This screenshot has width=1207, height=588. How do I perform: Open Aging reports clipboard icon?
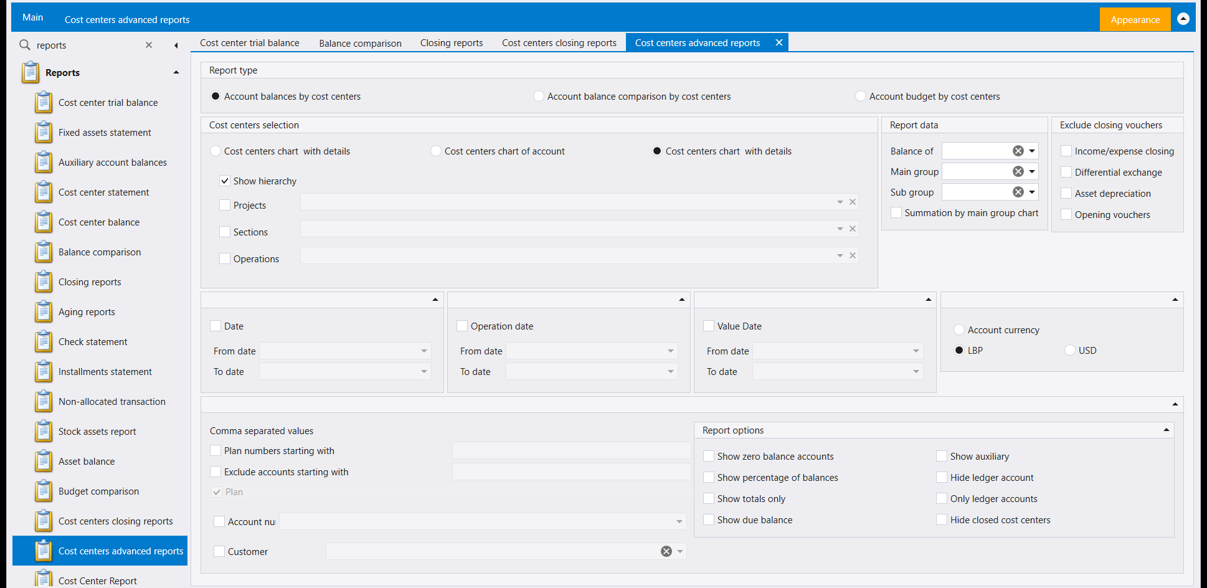coord(44,311)
